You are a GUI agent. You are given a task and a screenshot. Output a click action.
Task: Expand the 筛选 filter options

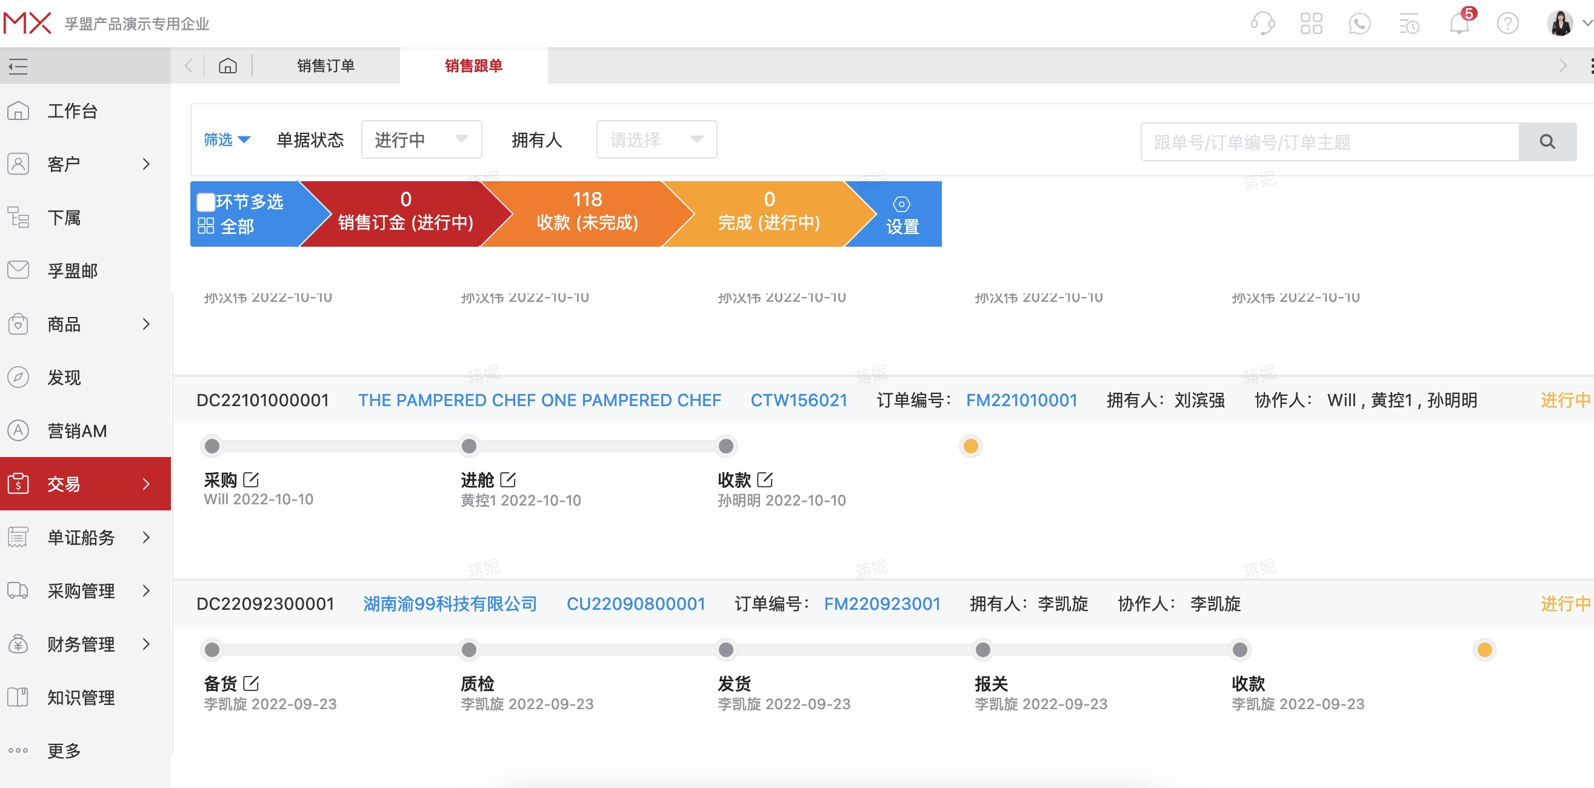pyautogui.click(x=227, y=140)
